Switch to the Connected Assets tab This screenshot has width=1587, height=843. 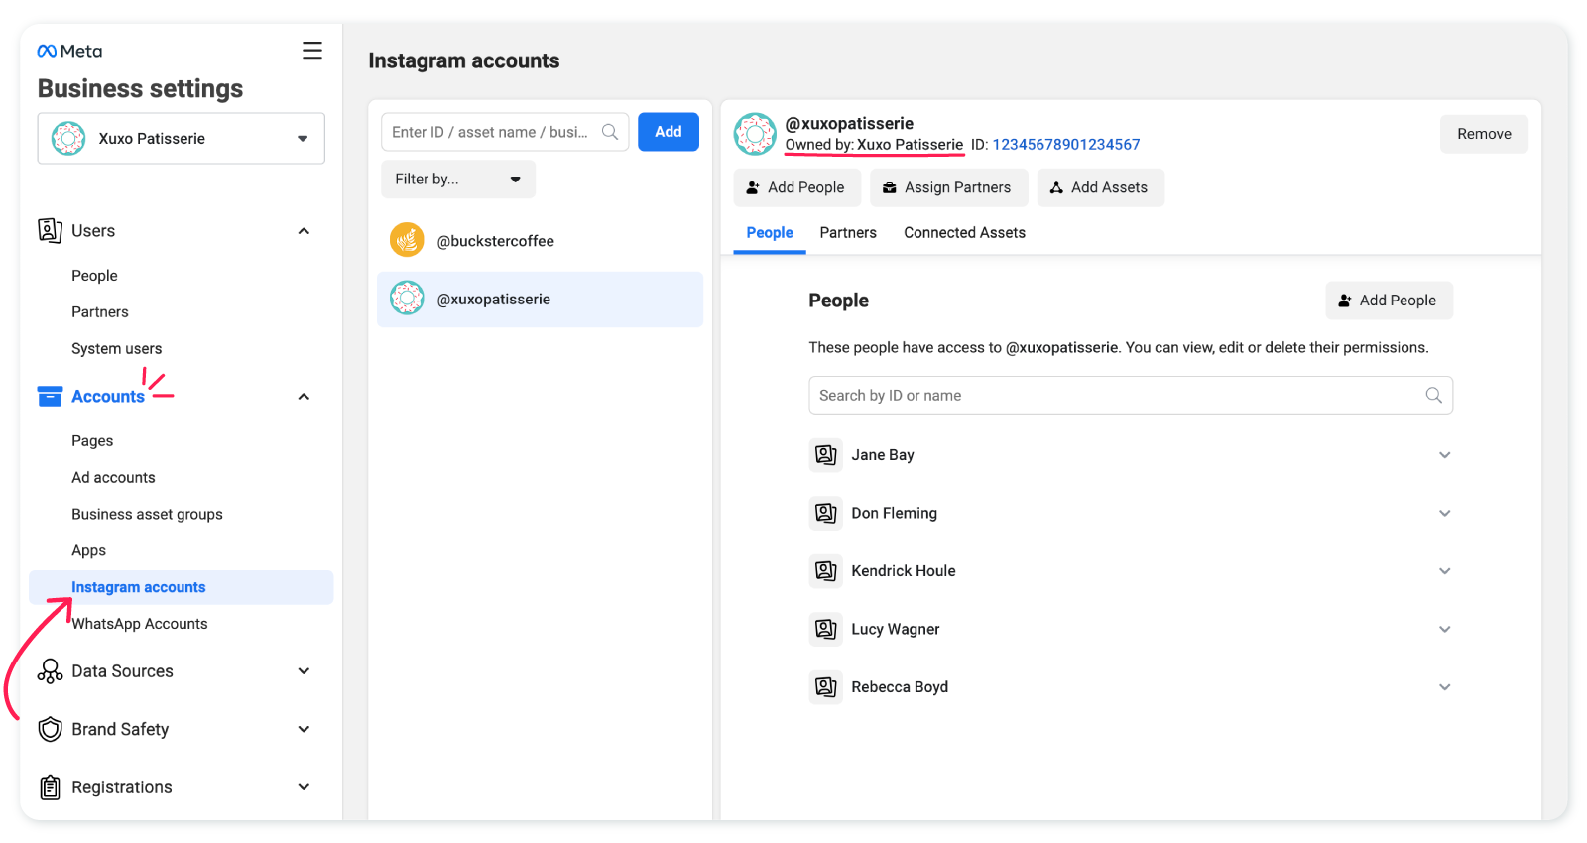pyautogui.click(x=964, y=233)
